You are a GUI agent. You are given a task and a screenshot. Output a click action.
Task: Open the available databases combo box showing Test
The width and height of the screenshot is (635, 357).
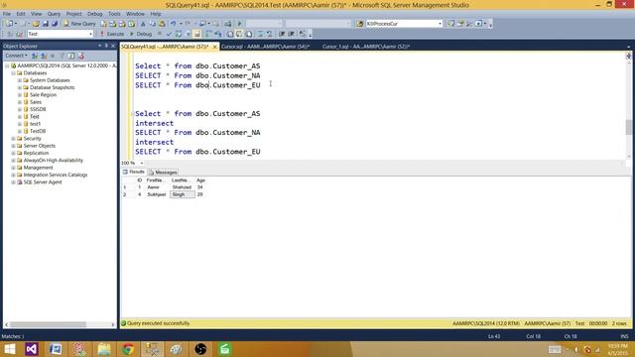pos(61,34)
